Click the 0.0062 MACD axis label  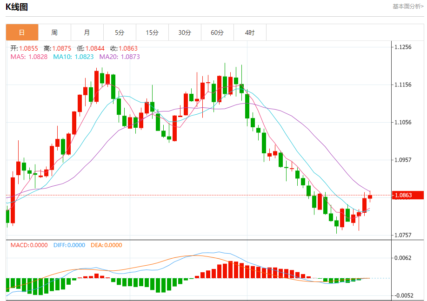point(403,258)
